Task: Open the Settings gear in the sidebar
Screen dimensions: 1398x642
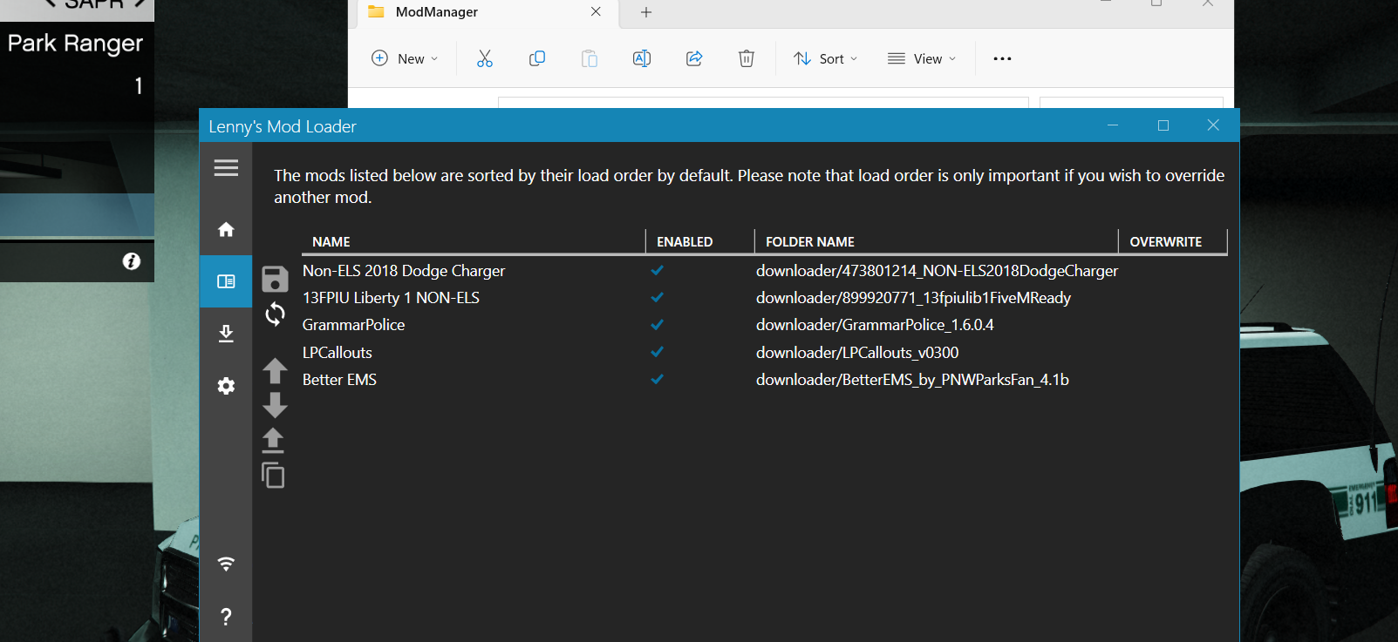Action: point(226,386)
